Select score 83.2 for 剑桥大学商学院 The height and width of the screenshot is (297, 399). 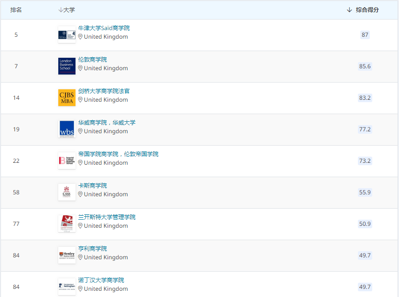(365, 97)
